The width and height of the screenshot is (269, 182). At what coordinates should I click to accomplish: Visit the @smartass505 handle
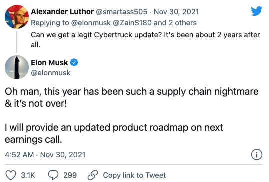[x=121, y=12]
